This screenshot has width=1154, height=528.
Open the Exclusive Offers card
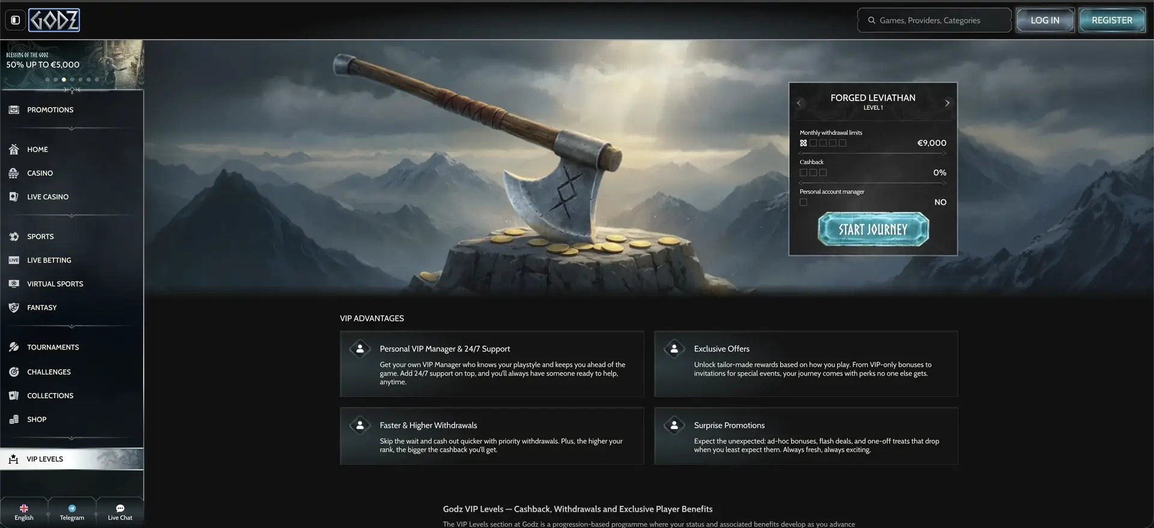[806, 364]
